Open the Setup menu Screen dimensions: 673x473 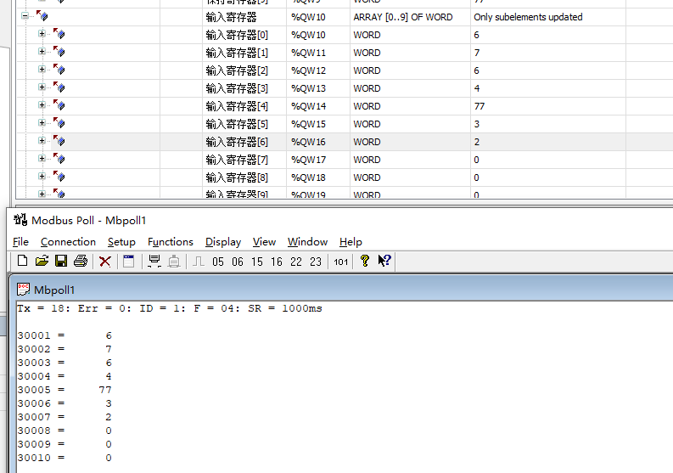pyautogui.click(x=121, y=242)
